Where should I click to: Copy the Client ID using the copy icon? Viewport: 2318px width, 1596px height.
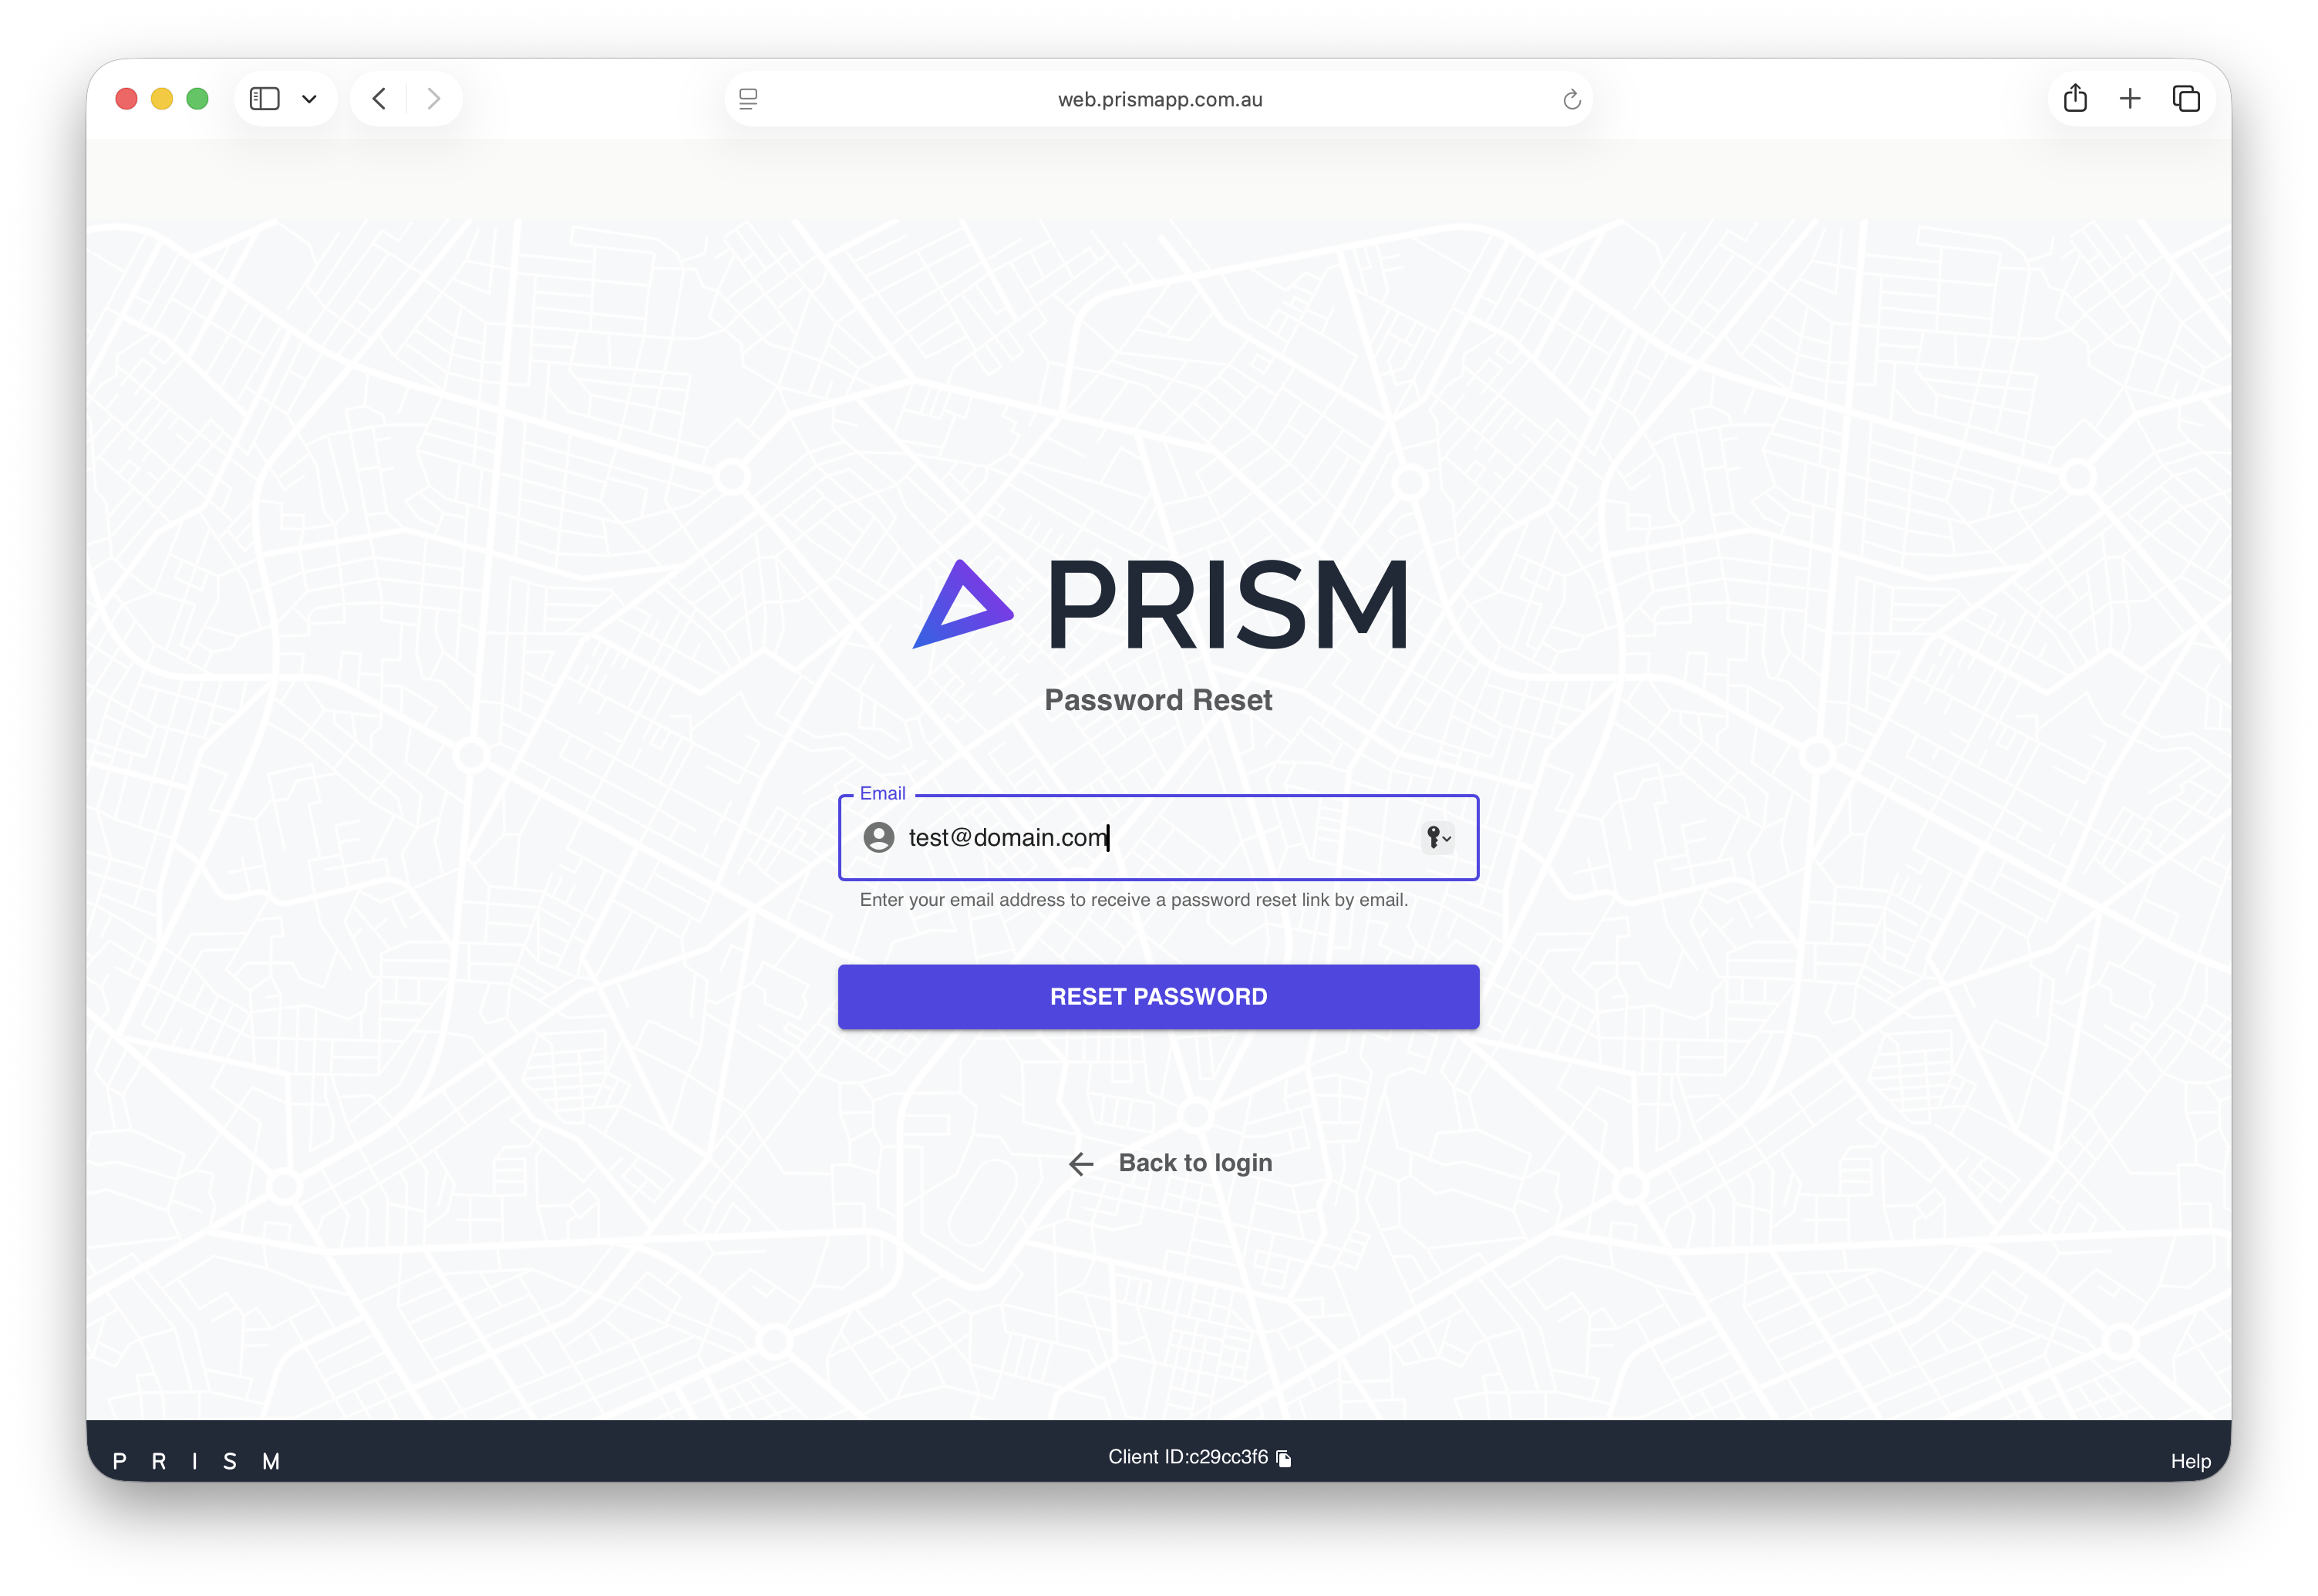point(1285,1458)
